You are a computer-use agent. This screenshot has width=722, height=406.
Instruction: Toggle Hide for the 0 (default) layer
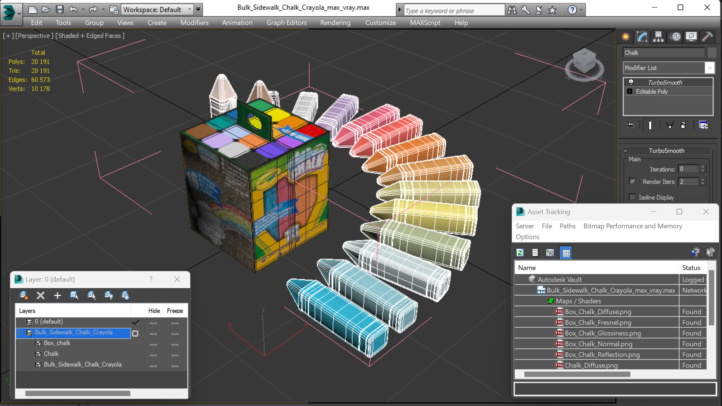(153, 323)
